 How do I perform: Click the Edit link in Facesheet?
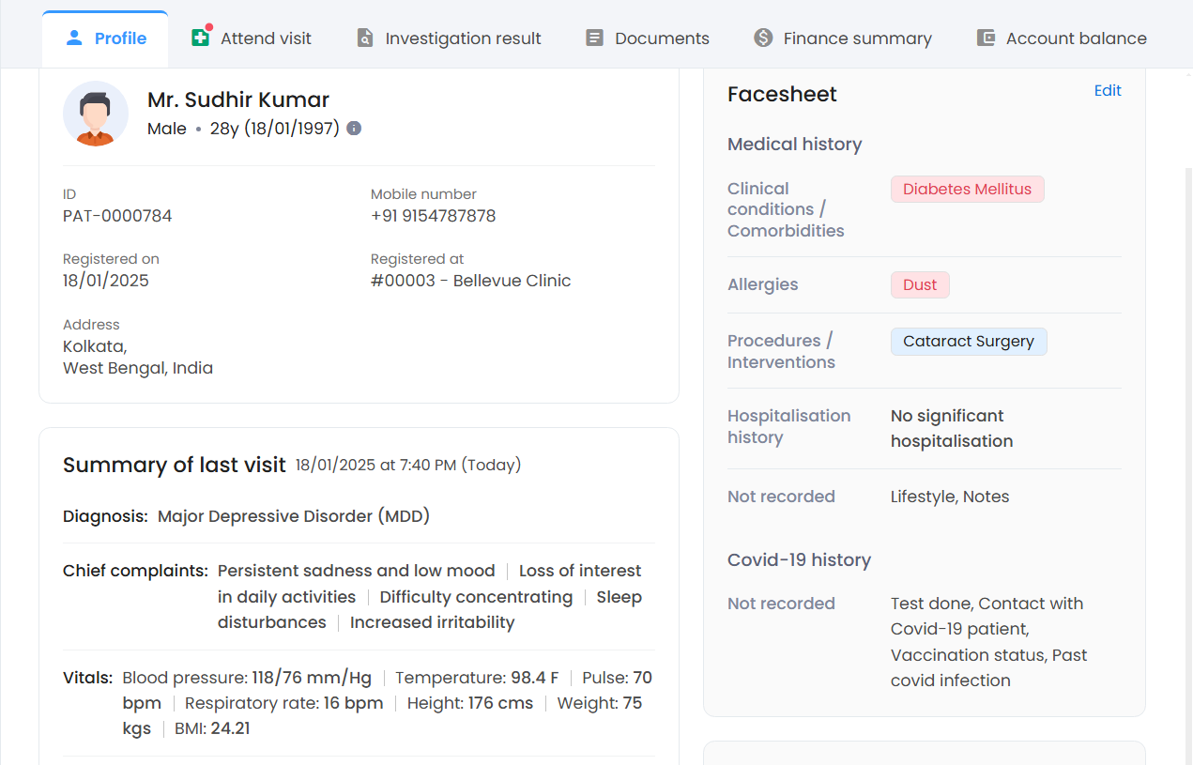(1108, 91)
